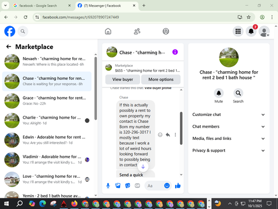Viewport: 278px width, 209px height.
Task: Search in conversation using magnifier icon
Action: [238, 93]
